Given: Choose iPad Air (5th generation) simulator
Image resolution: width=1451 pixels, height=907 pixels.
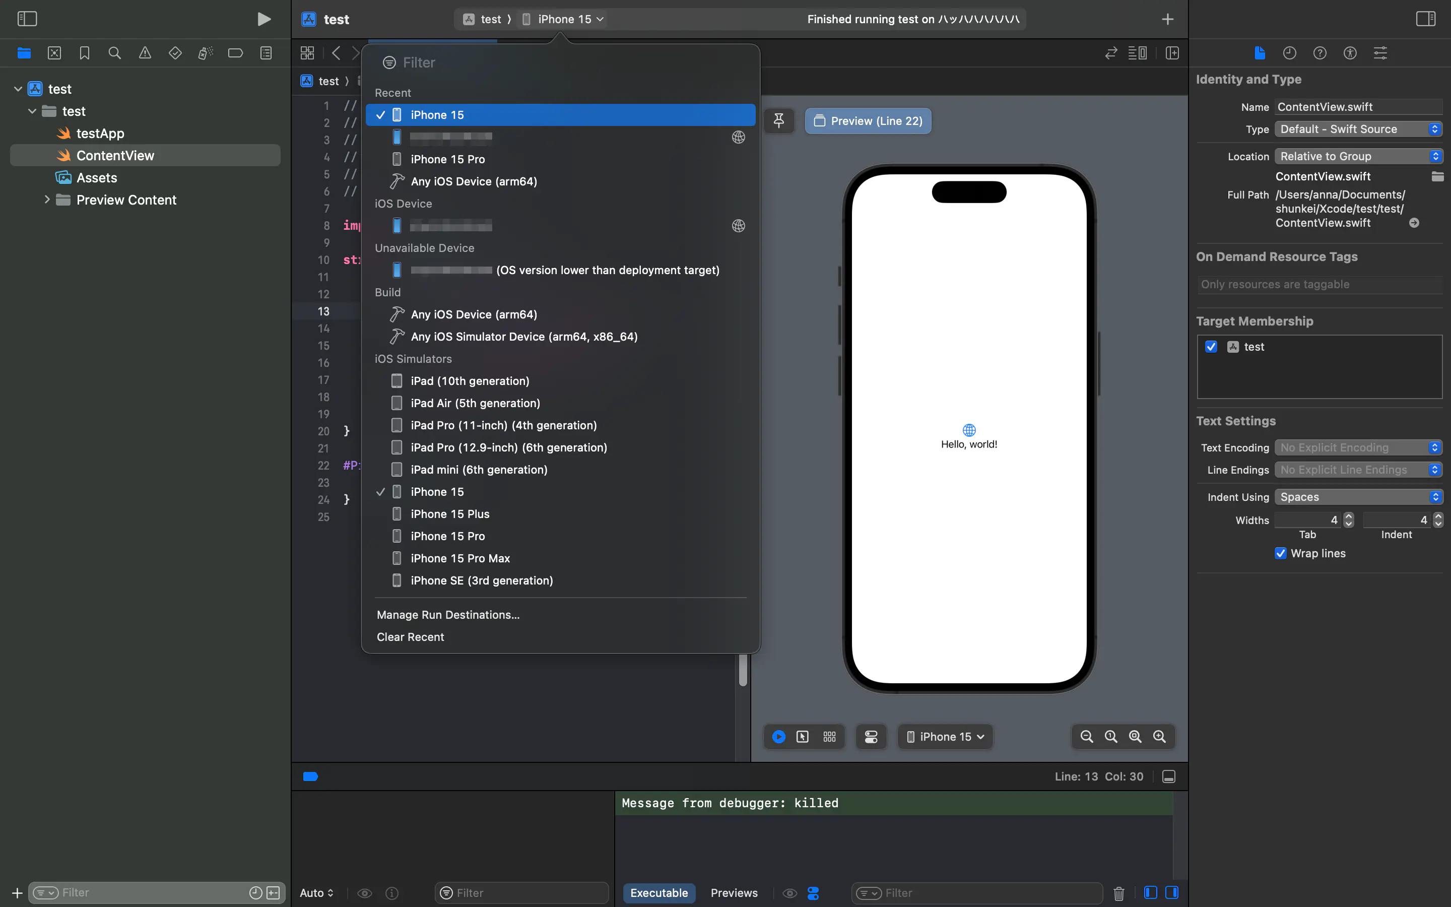Looking at the screenshot, I should click(x=561, y=403).
